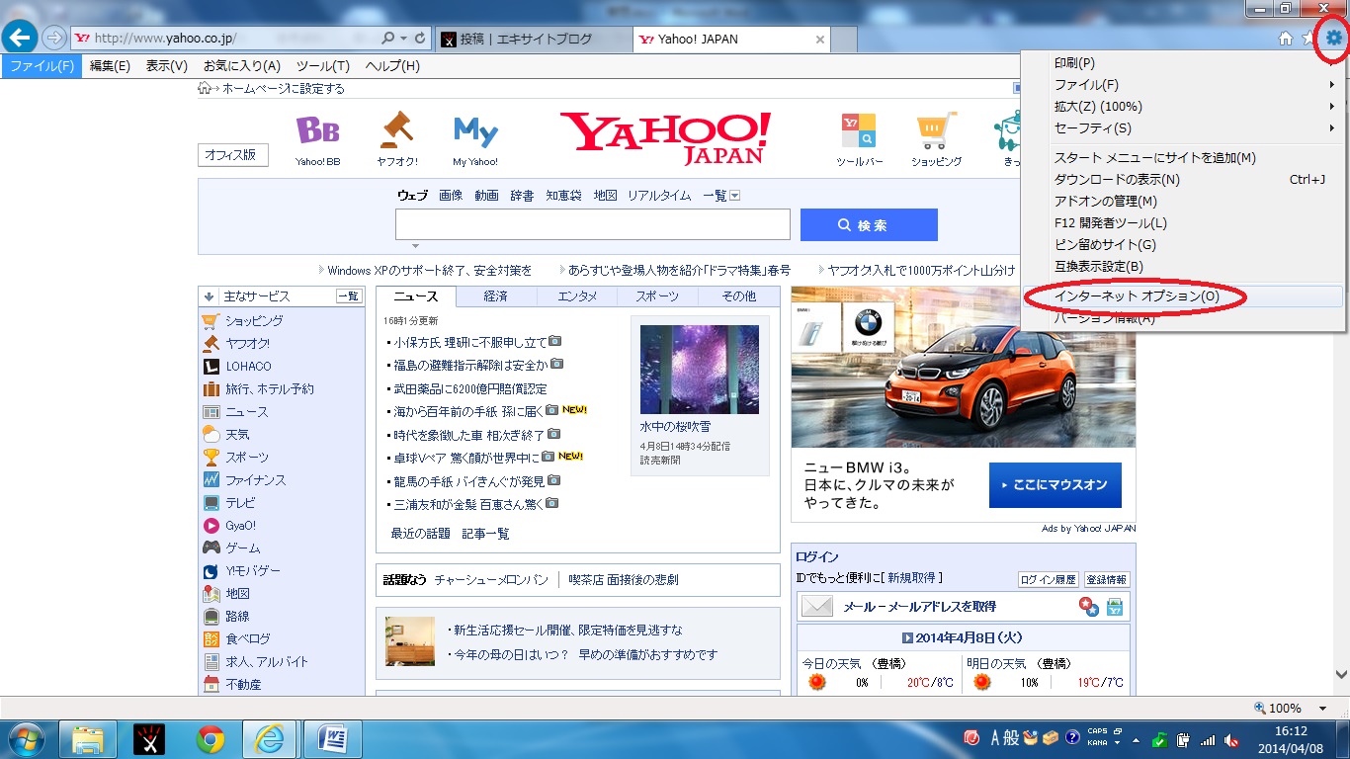Click the Yahoo! JAPAN logo
The width and height of the screenshot is (1350, 759).
[665, 137]
